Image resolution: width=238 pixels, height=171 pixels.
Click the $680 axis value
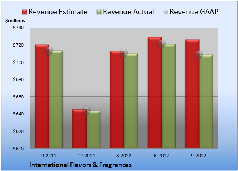click(18, 79)
